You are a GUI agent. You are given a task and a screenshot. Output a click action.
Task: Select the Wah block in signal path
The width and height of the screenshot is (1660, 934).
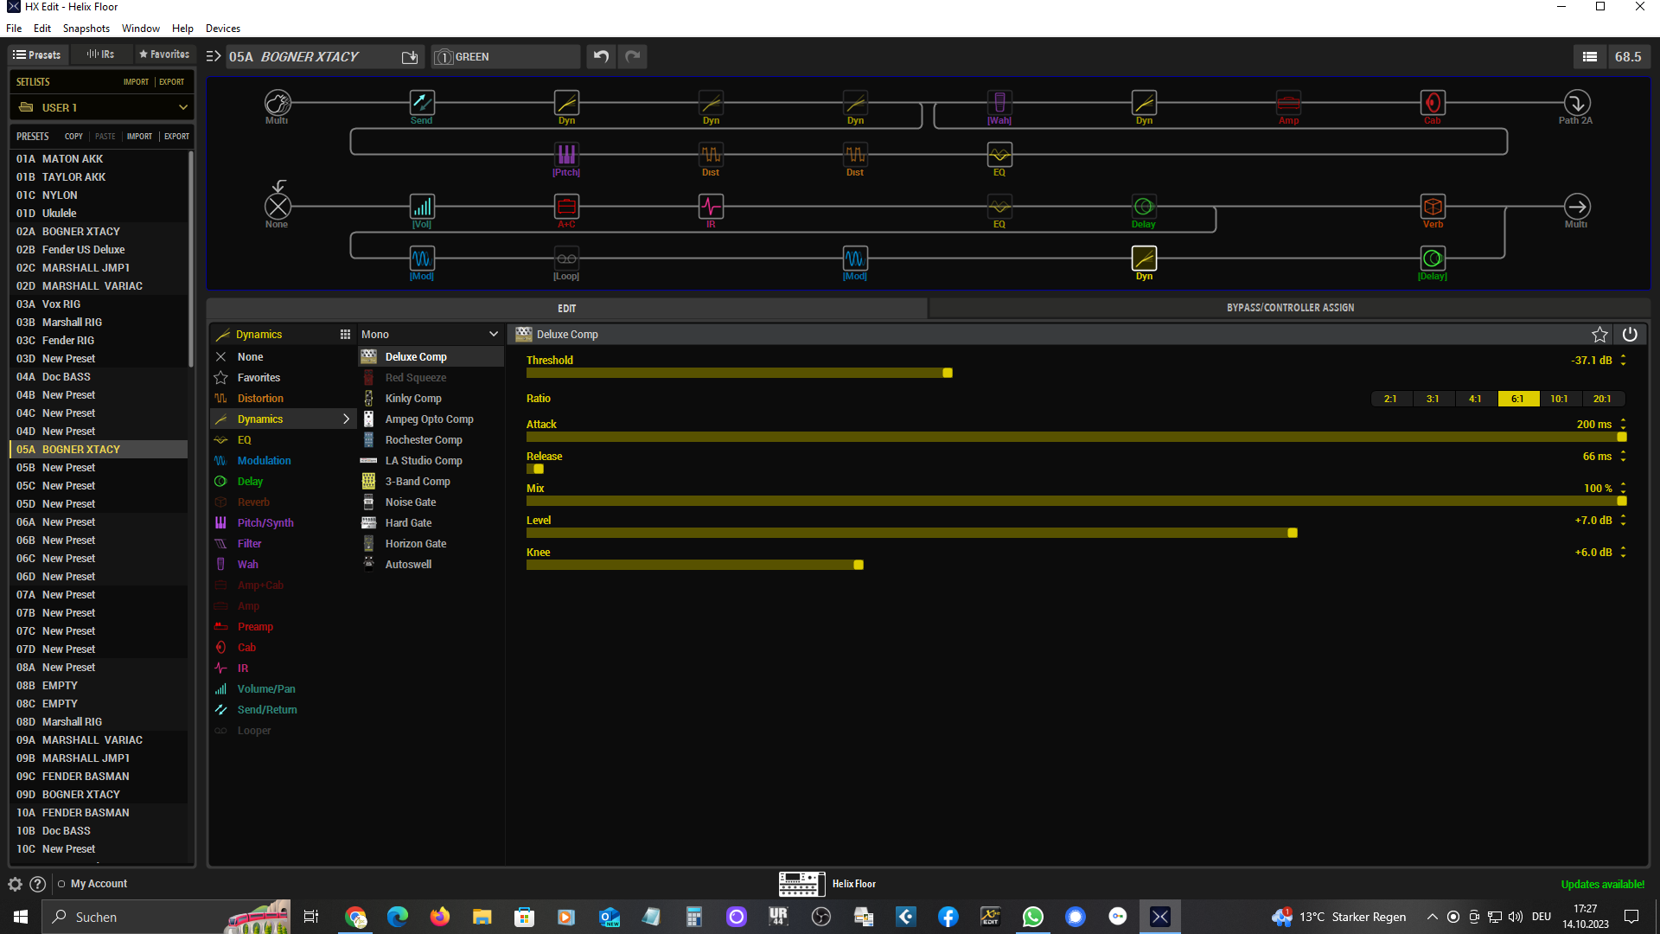pyautogui.click(x=999, y=103)
